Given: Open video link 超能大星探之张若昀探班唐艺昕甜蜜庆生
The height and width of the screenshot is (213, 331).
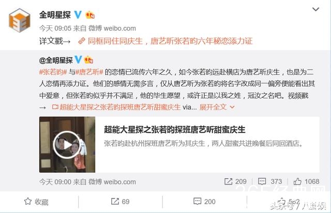Looking at the screenshot, I should click(x=116, y=107).
